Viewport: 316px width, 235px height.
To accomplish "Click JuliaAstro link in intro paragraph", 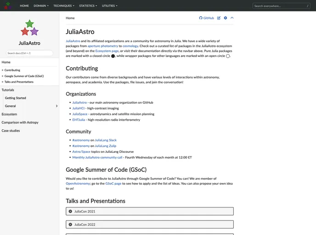I will pos(73,41).
